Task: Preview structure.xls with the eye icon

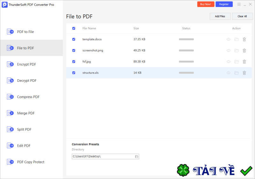Action: [x=229, y=73]
